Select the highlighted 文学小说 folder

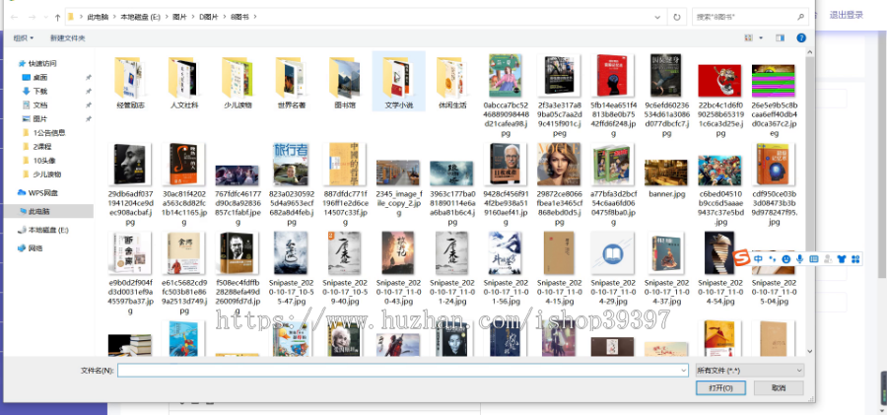click(399, 81)
